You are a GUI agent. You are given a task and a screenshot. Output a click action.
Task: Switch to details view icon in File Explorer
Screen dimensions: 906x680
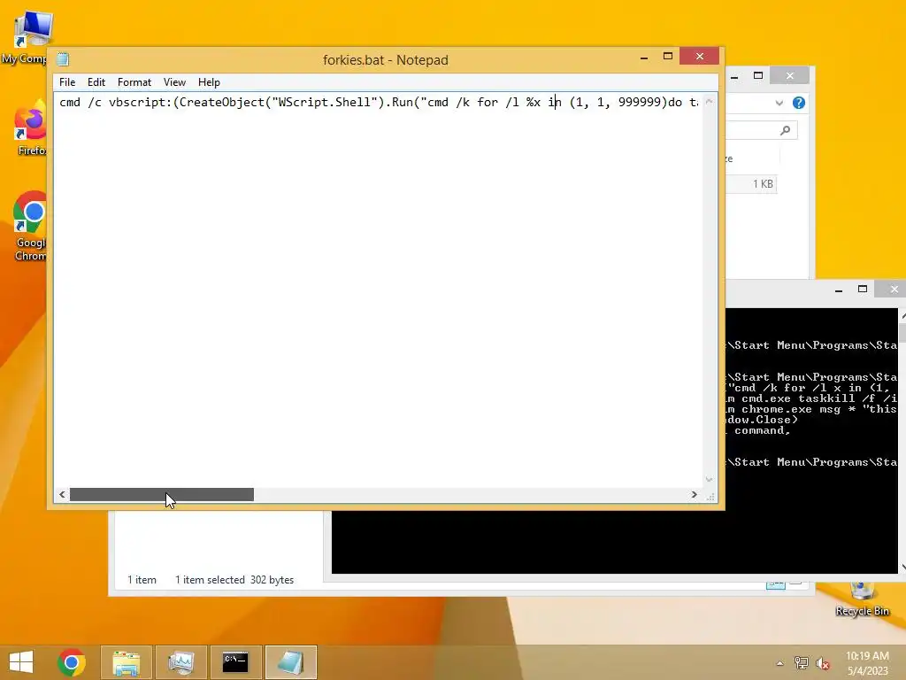click(775, 584)
